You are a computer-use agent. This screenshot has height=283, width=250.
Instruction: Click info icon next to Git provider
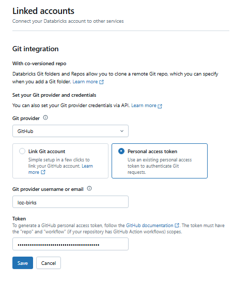coord(45,117)
